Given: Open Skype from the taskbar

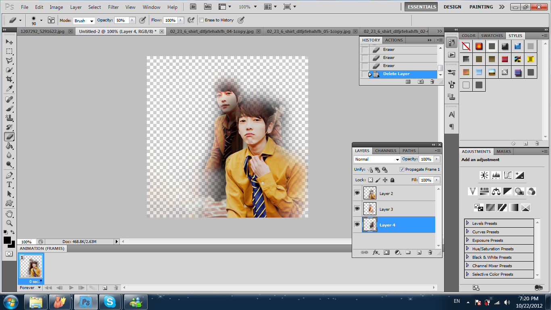Looking at the screenshot, I should point(109,302).
